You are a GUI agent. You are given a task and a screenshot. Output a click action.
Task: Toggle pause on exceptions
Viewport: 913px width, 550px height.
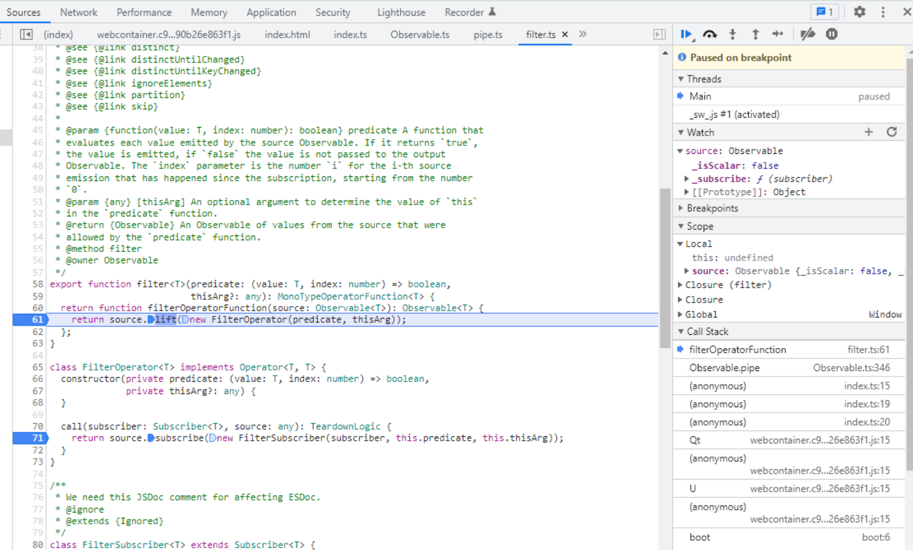(831, 34)
